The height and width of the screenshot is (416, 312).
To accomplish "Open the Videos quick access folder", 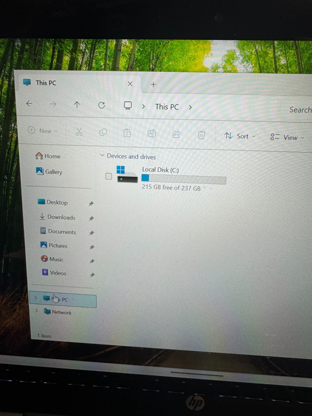I will 54,272.
